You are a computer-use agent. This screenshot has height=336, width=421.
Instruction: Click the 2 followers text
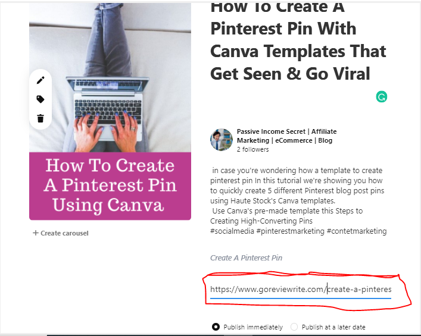click(252, 149)
